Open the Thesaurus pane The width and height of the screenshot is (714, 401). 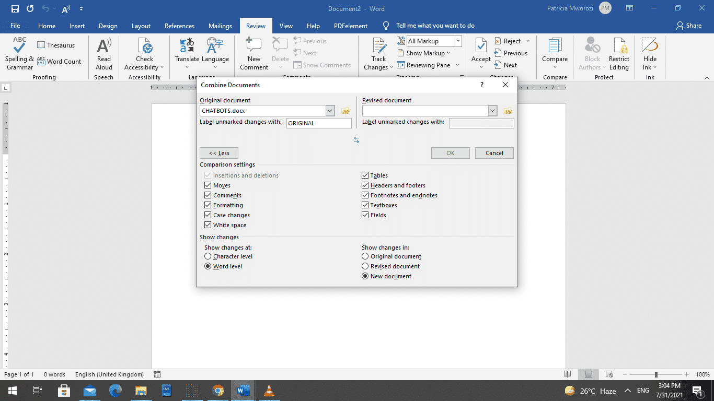[56, 44]
